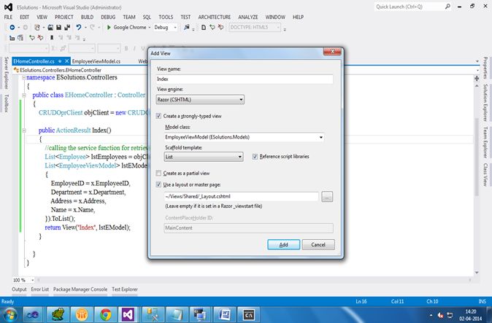
Task: Click the Open File toolbar icon
Action: click(50, 28)
